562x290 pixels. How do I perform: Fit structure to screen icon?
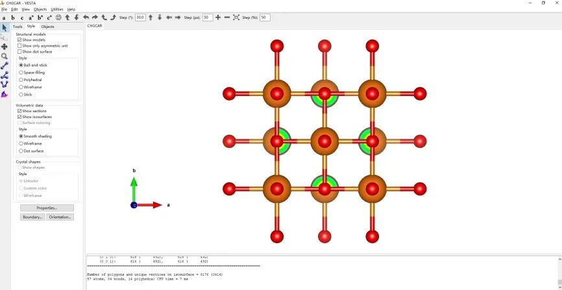[236, 18]
